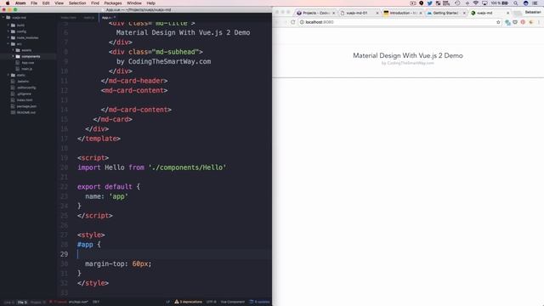The width and height of the screenshot is (544, 306).
Task: Open the View menu
Action: [59, 3]
